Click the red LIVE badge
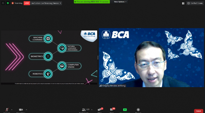The image size is (205, 113). click(27, 3)
